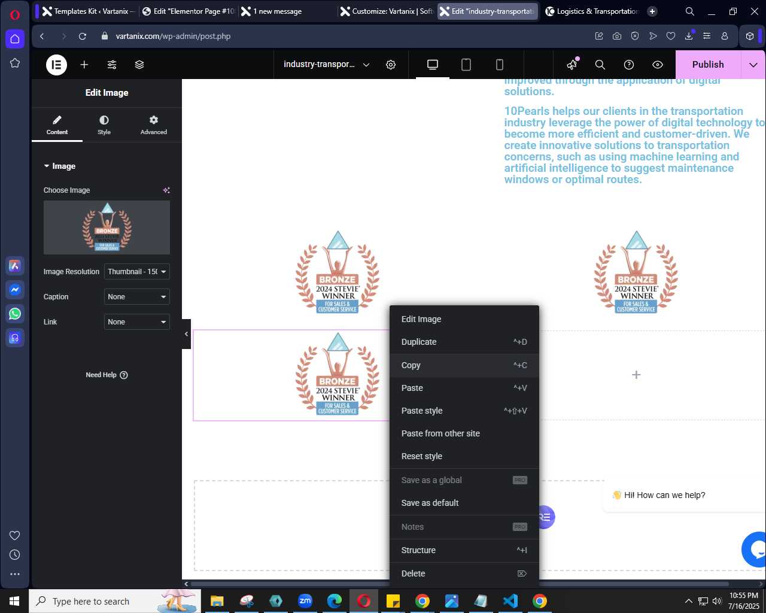Click the AI sparkle icon next to Choose Image
The height and width of the screenshot is (613, 766).
tap(166, 190)
